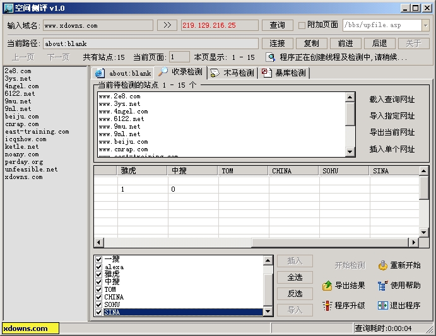436x336 pixels.
Task: Click the 反选 invert selection button
Action: click(x=295, y=294)
